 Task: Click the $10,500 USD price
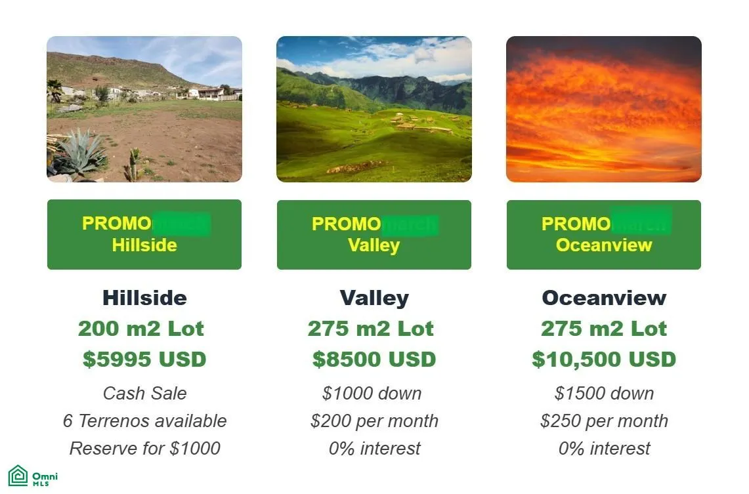click(x=604, y=359)
